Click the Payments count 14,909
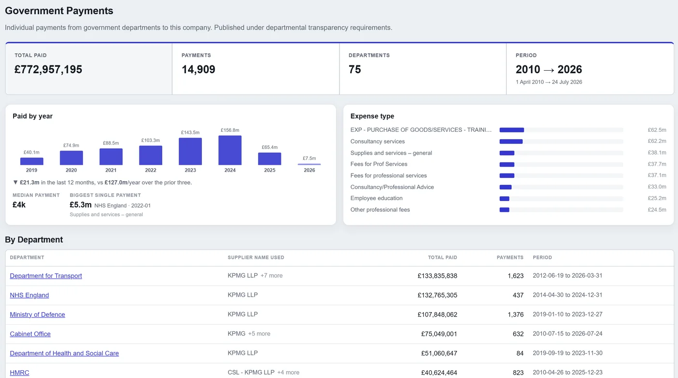Image resolution: width=678 pixels, height=378 pixels. (x=199, y=69)
